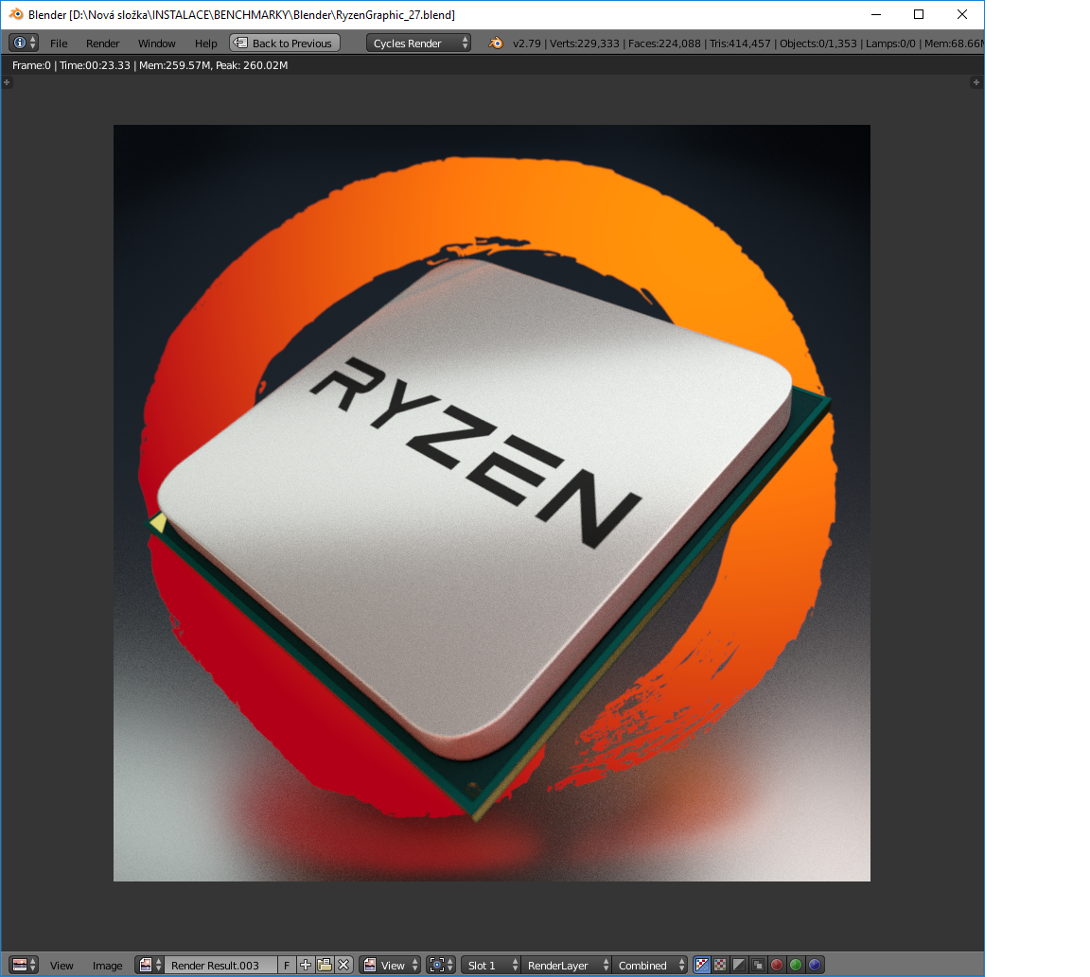
Task: Toggle the red channel display
Action: 777,965
